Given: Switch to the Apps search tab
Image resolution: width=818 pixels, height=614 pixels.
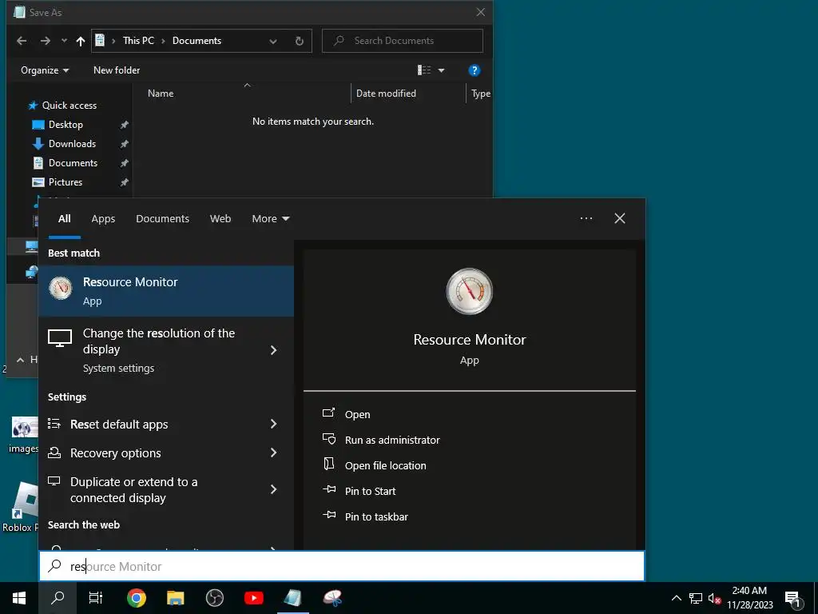Looking at the screenshot, I should click(103, 219).
